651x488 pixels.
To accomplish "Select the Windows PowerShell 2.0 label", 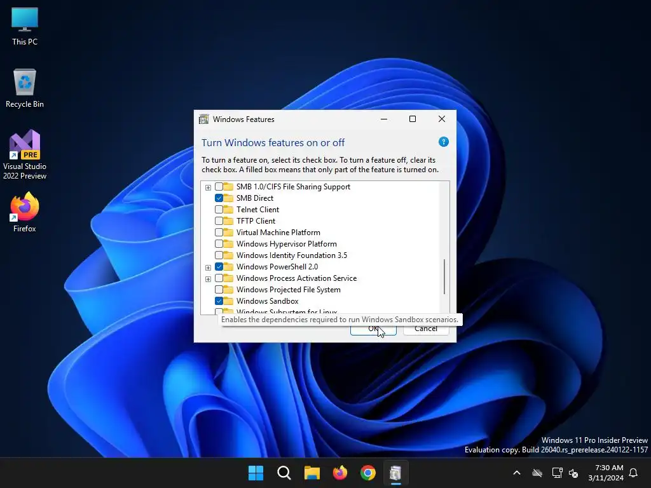I will (277, 267).
